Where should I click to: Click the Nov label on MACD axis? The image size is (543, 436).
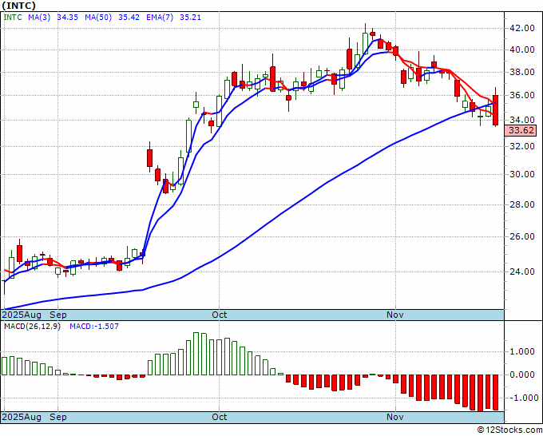[x=395, y=417]
